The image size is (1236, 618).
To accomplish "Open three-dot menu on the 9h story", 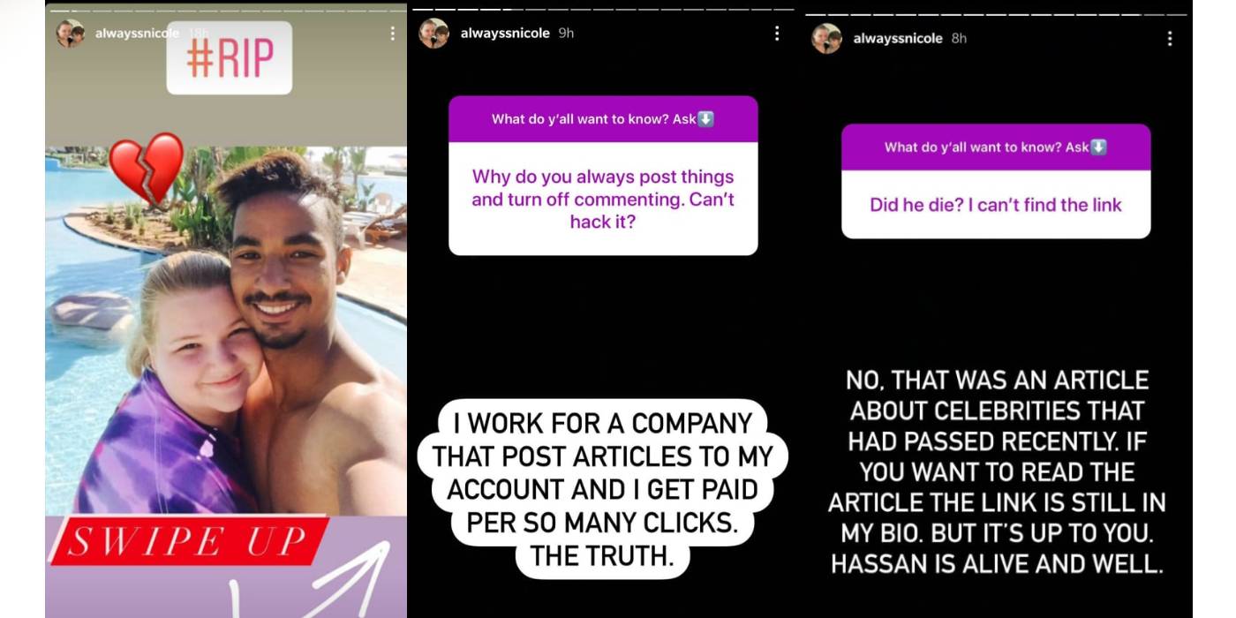I will click(x=777, y=34).
